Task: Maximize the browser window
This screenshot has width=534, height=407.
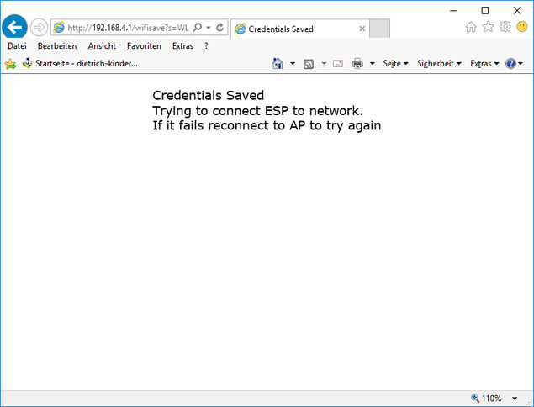Action: (x=485, y=11)
